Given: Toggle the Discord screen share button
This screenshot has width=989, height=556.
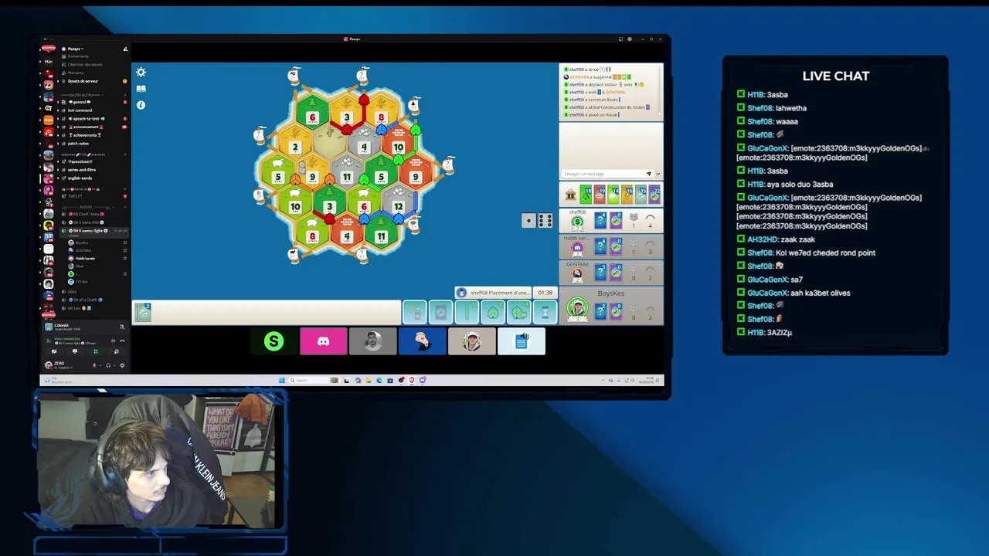Looking at the screenshot, I should (75, 351).
